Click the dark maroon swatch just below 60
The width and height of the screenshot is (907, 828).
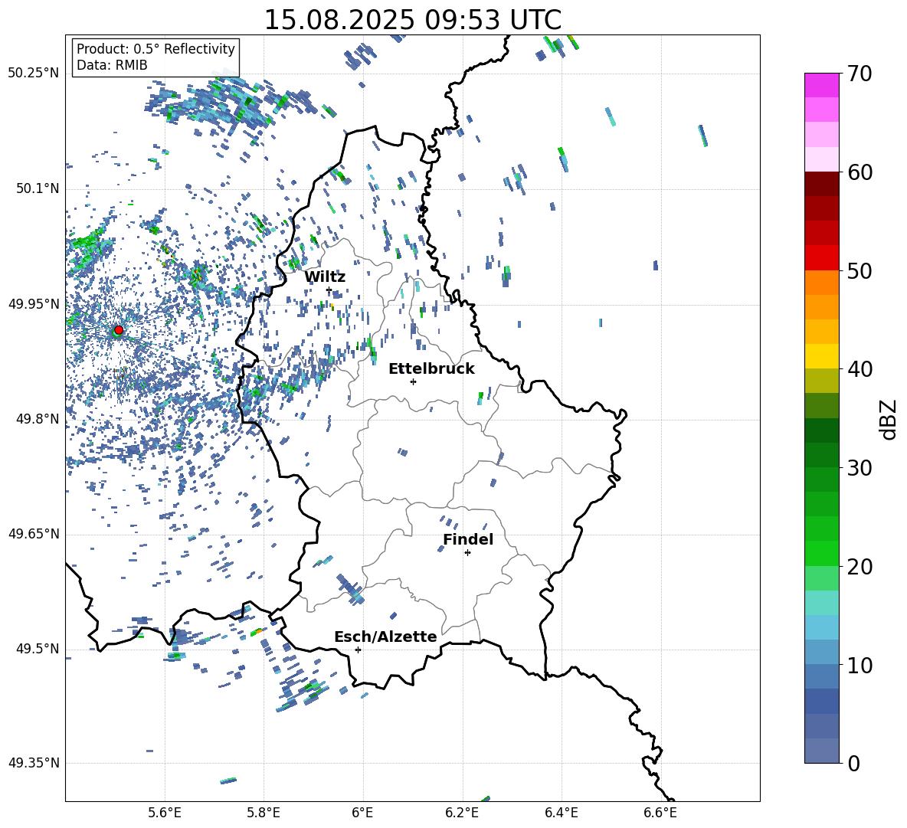point(821,184)
